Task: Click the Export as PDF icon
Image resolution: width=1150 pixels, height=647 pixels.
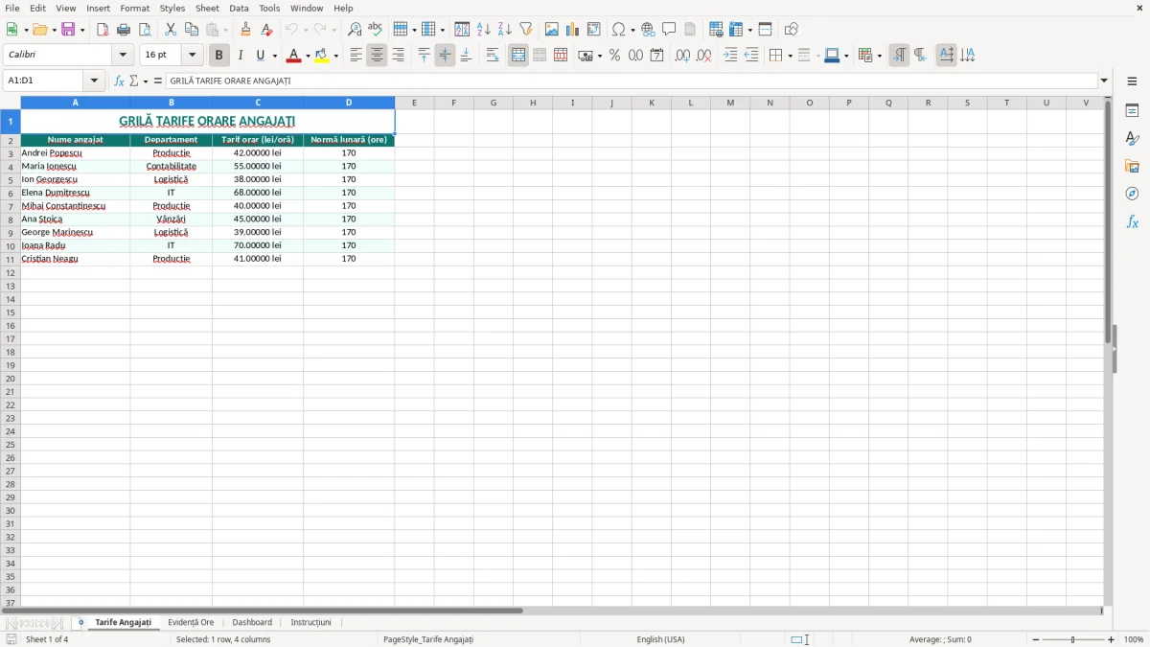Action: click(103, 30)
